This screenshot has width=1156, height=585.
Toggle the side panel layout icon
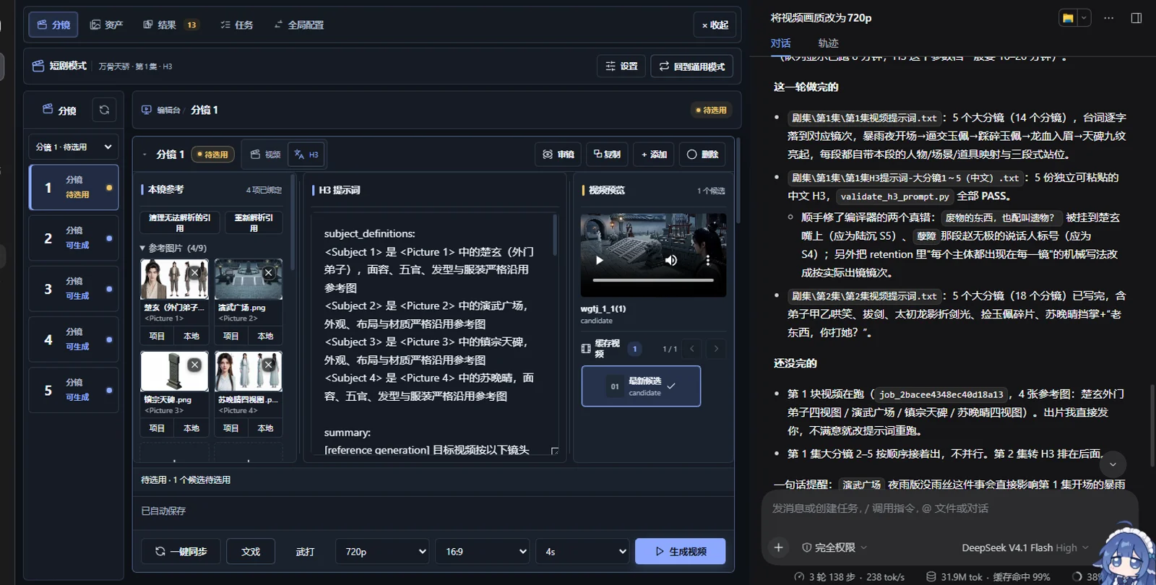point(1136,18)
